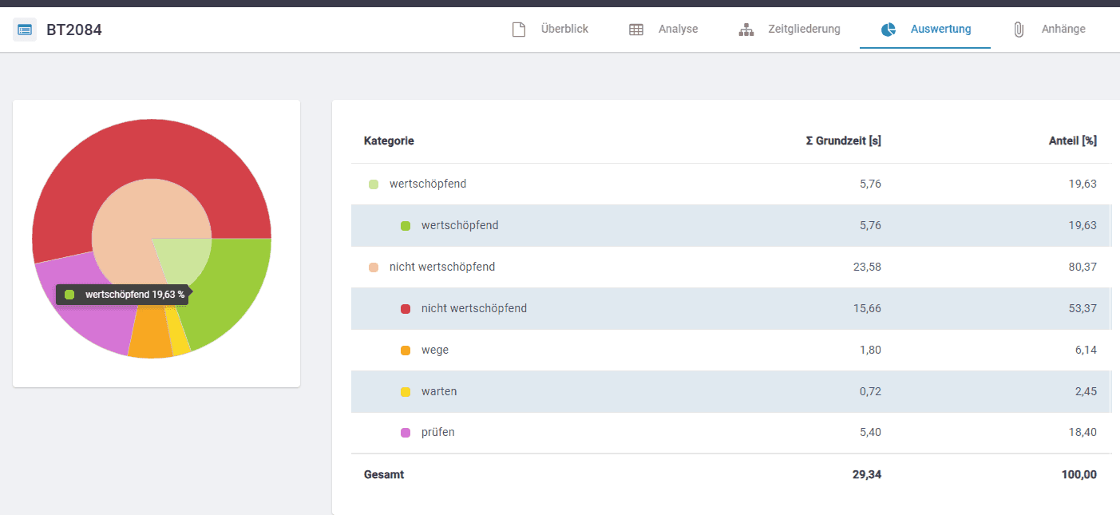The height and width of the screenshot is (515, 1120).
Task: Click the orange wege color swatch
Action: [x=406, y=351]
